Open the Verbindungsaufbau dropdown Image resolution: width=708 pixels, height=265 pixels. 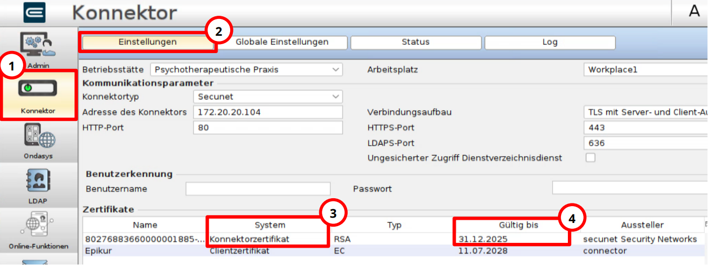(x=646, y=113)
